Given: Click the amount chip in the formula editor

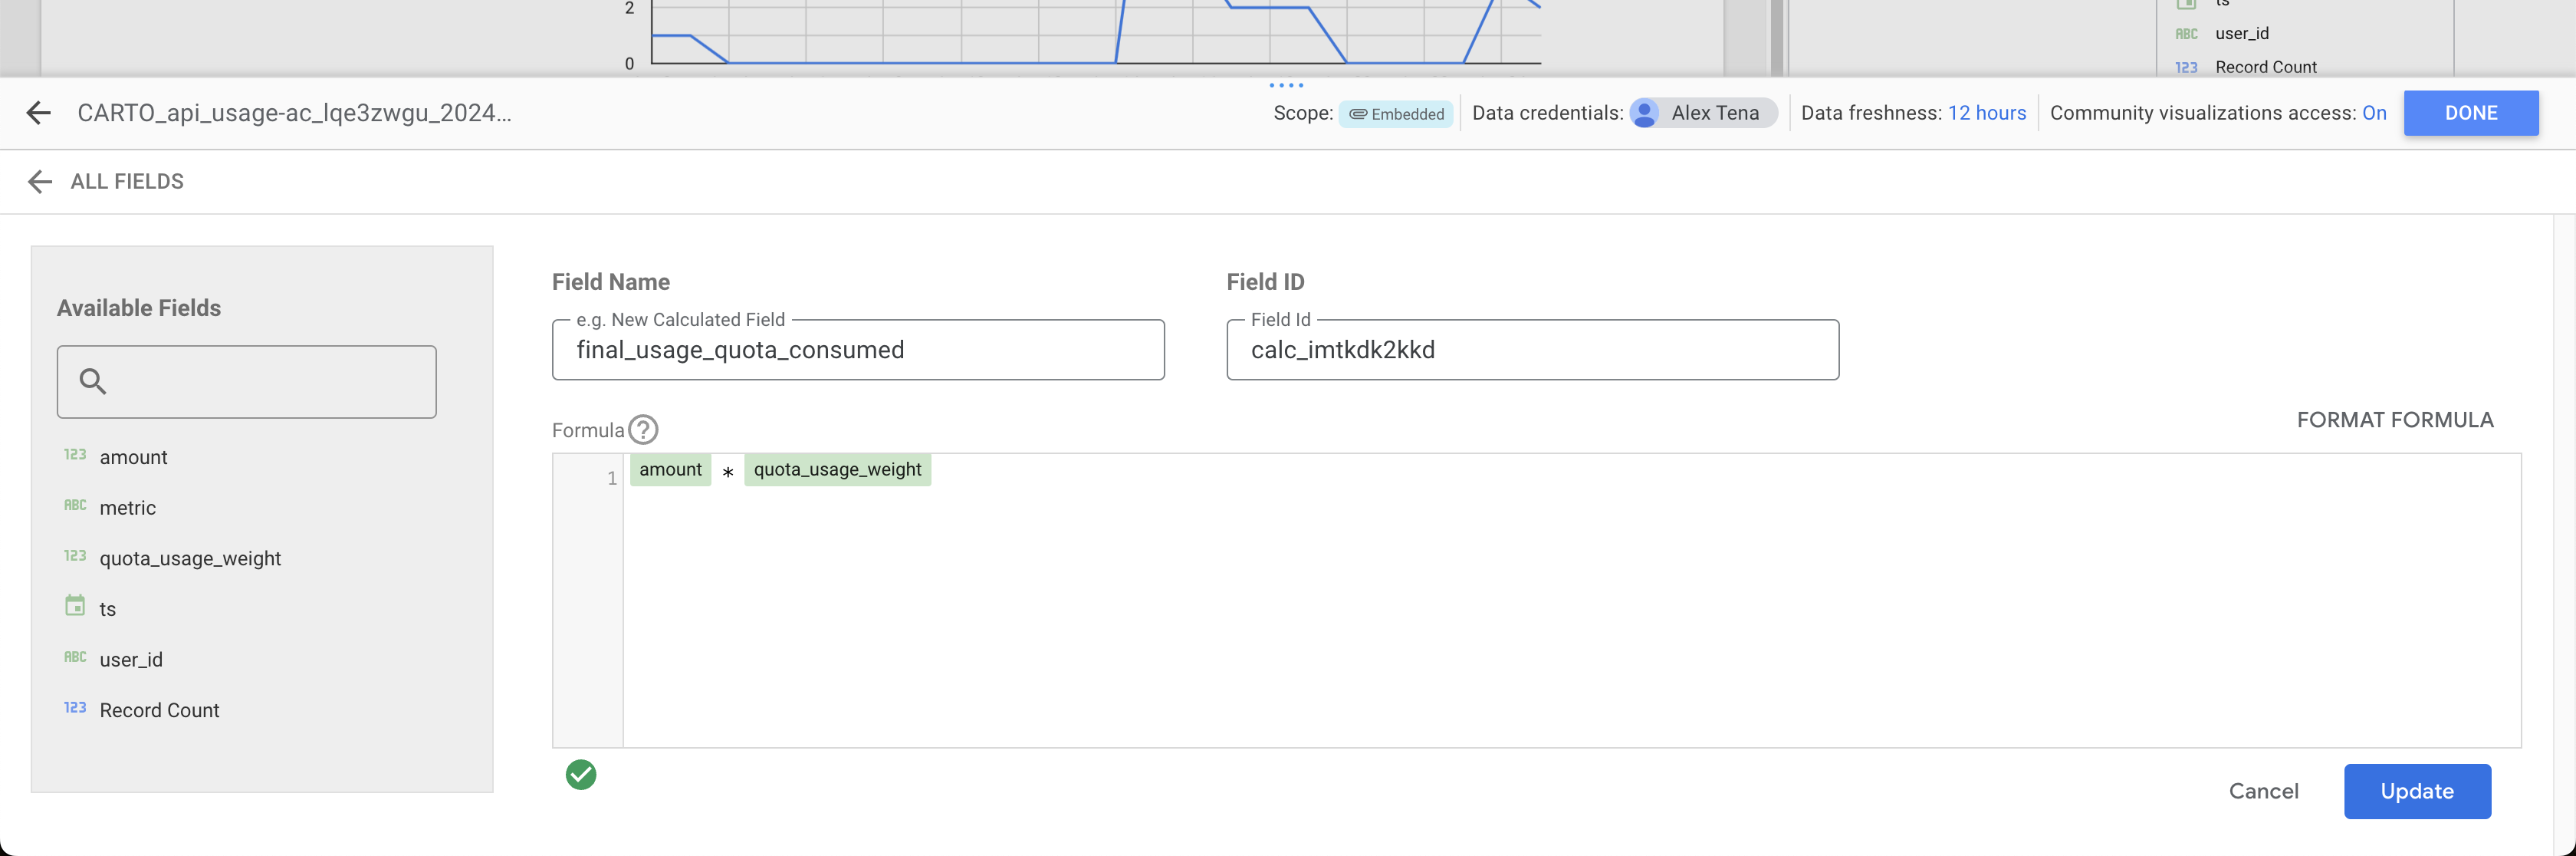Looking at the screenshot, I should click(x=670, y=470).
